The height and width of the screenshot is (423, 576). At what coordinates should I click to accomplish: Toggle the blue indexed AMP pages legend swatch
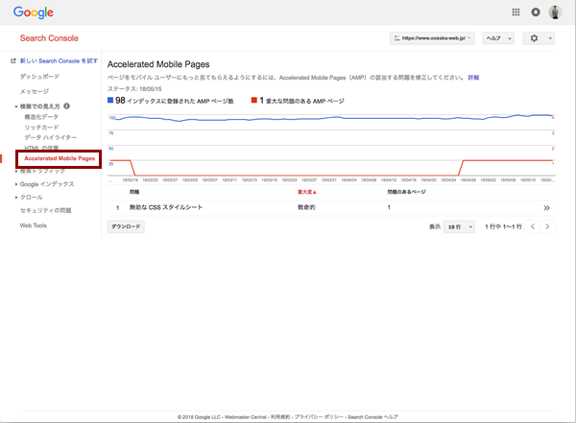click(x=110, y=100)
